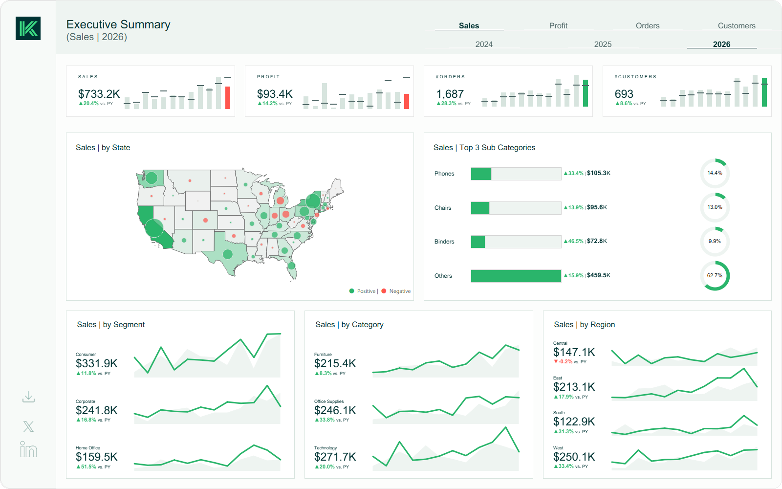Viewport: 782px width, 489px height.
Task: Switch to the Profit tab
Action: point(558,26)
